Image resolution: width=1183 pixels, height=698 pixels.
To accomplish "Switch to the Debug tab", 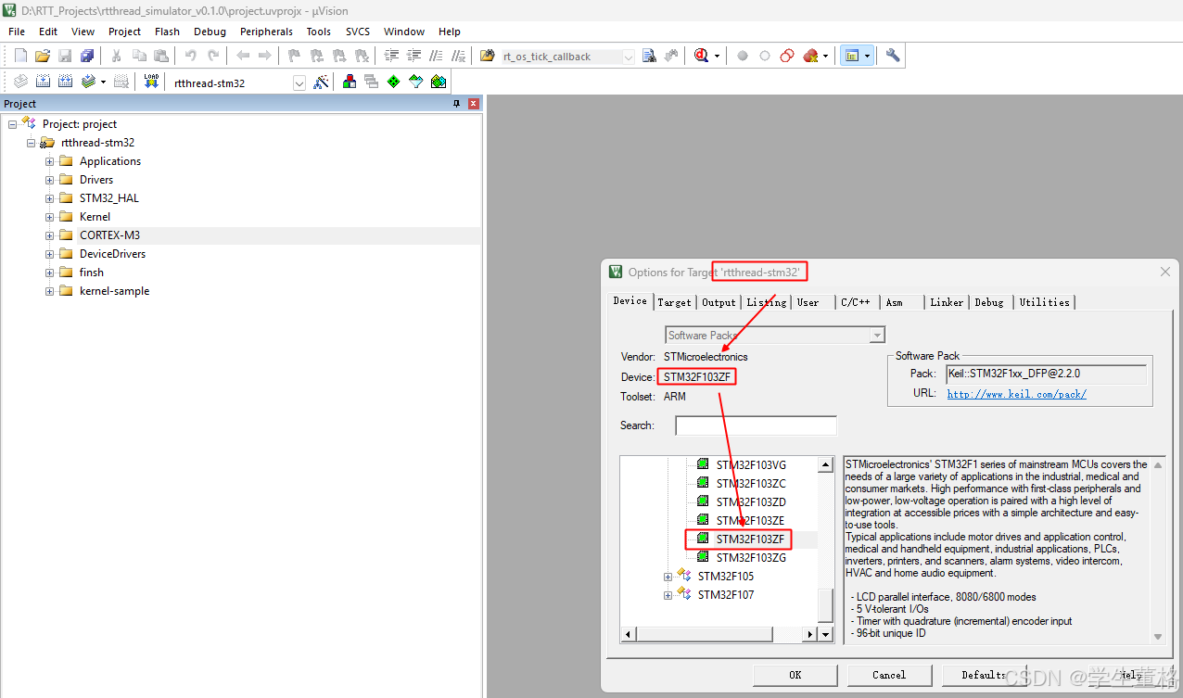I will (989, 302).
